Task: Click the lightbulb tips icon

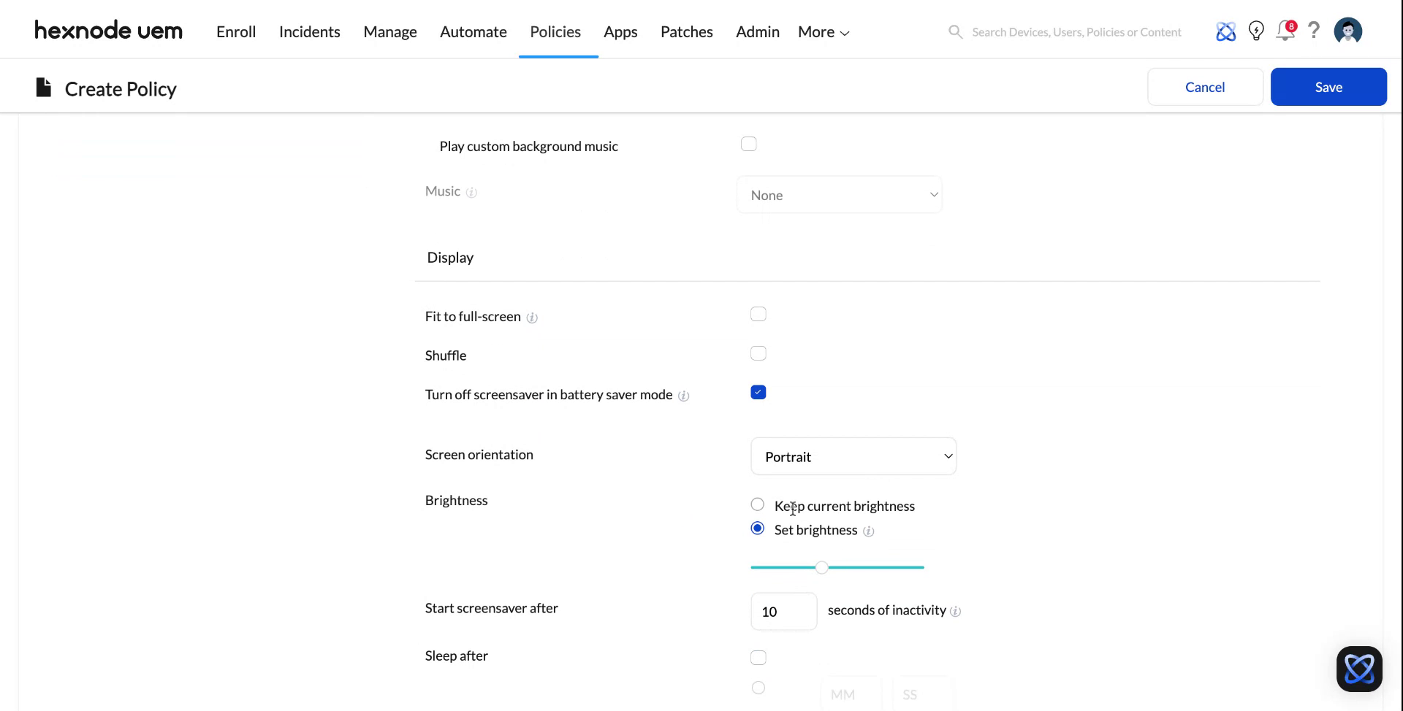Action: (x=1256, y=31)
